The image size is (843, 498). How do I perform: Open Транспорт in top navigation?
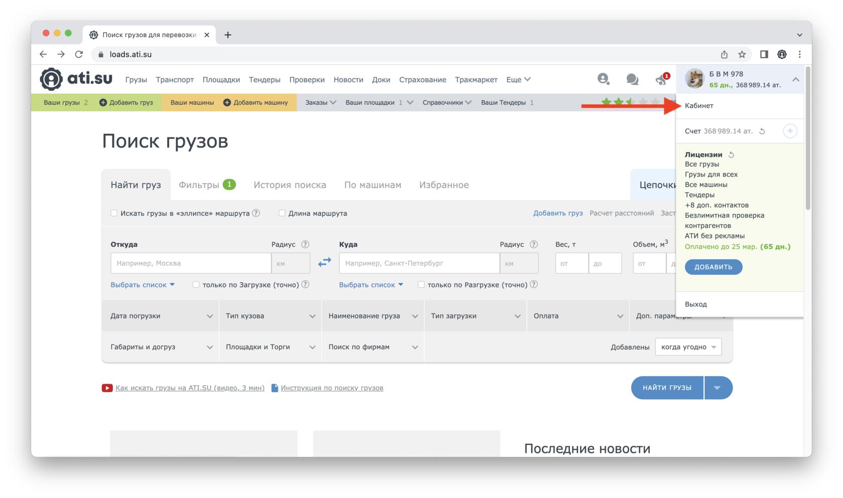175,79
